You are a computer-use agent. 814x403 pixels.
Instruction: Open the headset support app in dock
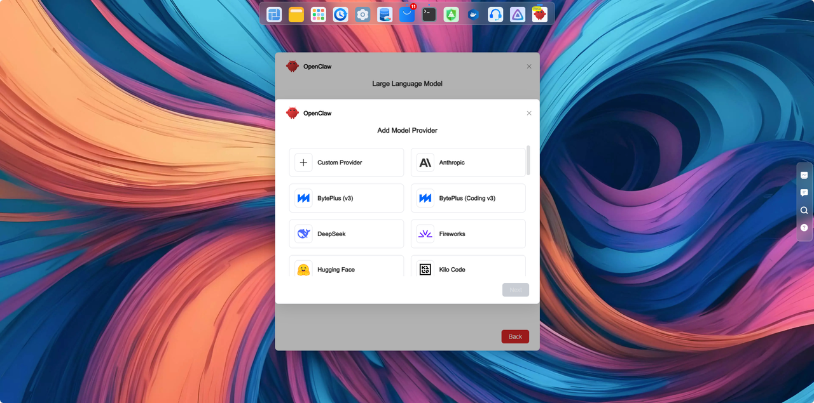click(x=495, y=14)
